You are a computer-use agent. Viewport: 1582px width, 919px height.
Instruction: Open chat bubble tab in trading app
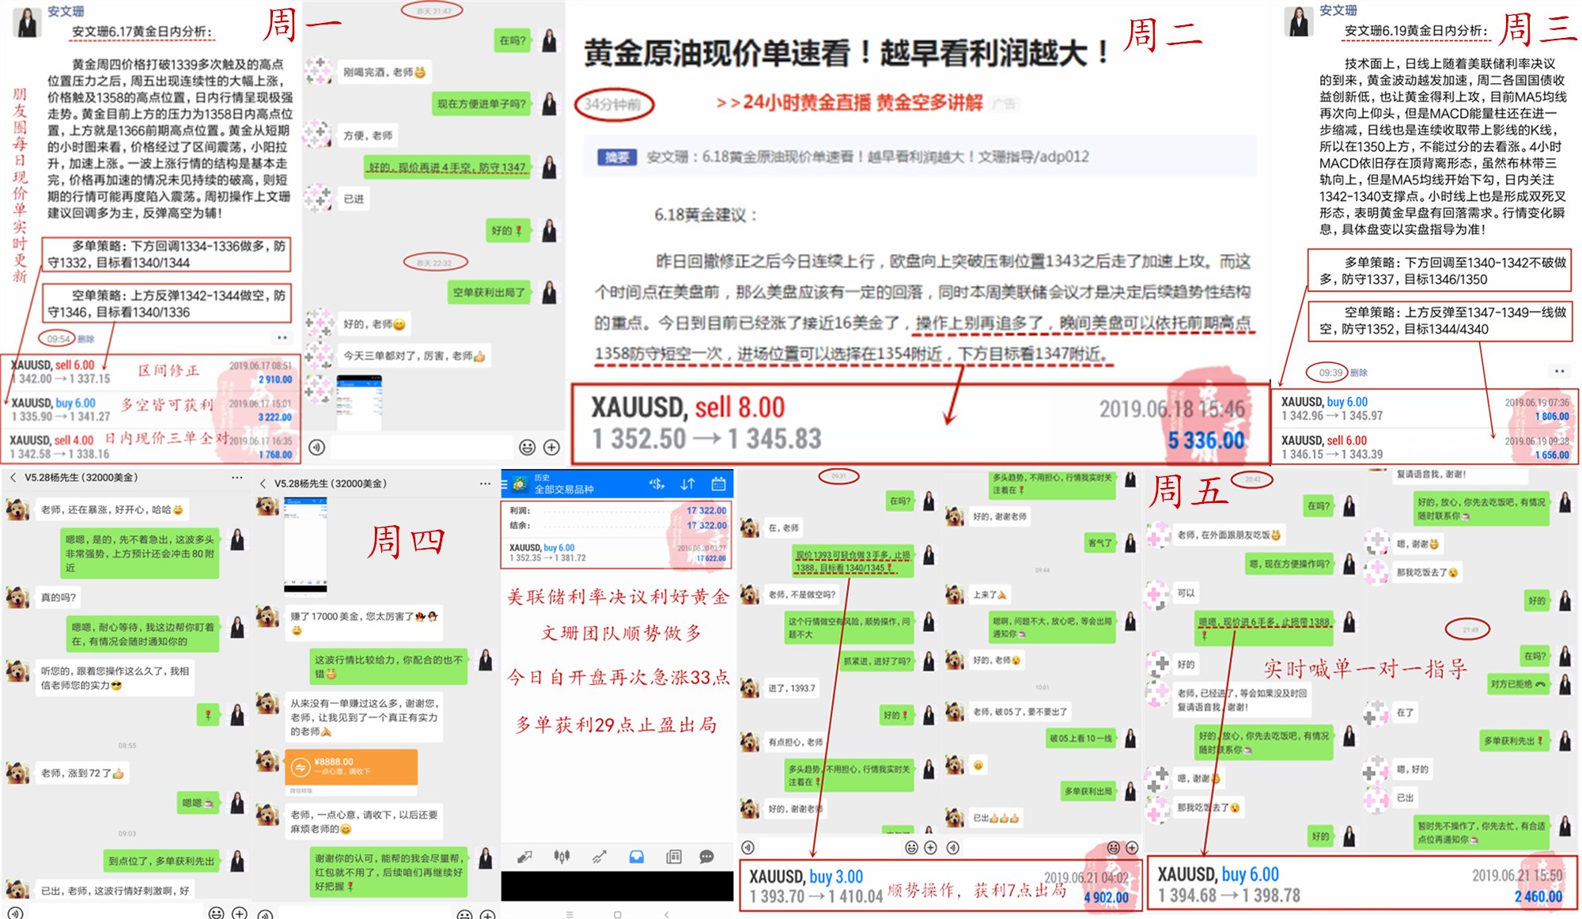coord(706,857)
